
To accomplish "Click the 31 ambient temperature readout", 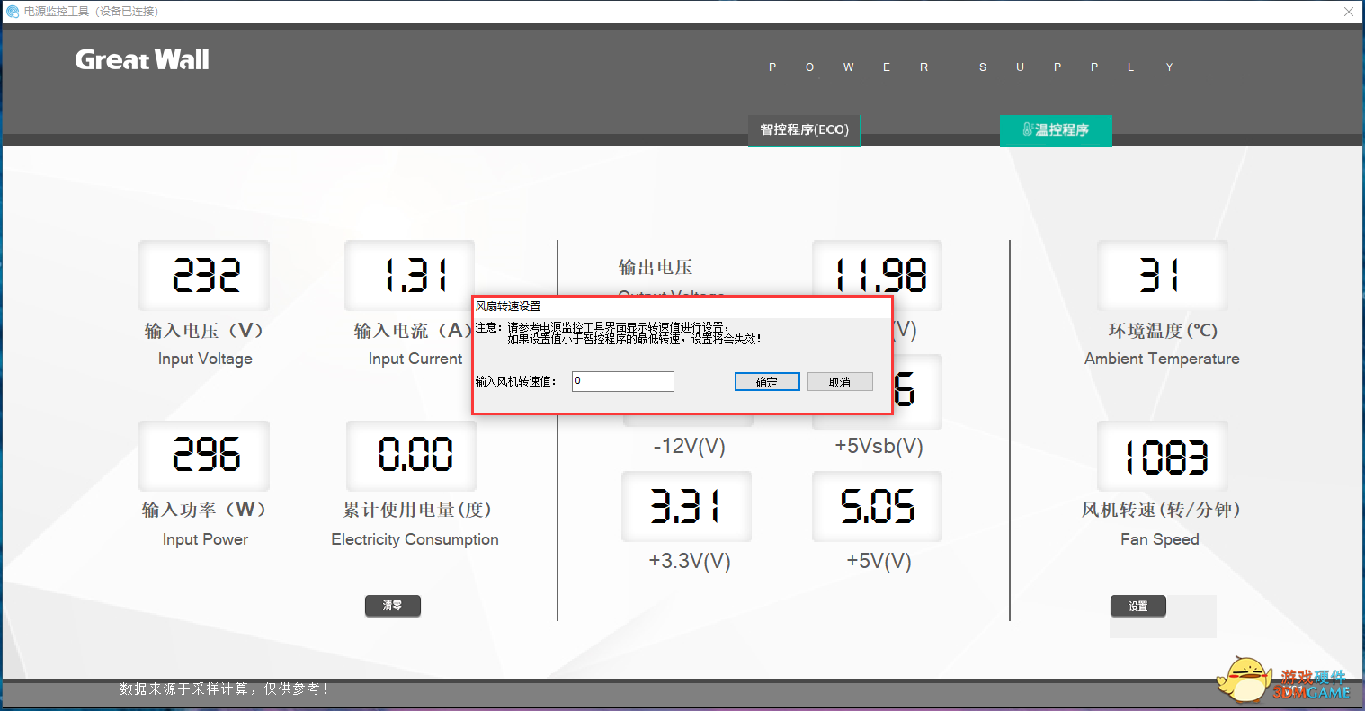I will pos(1162,275).
